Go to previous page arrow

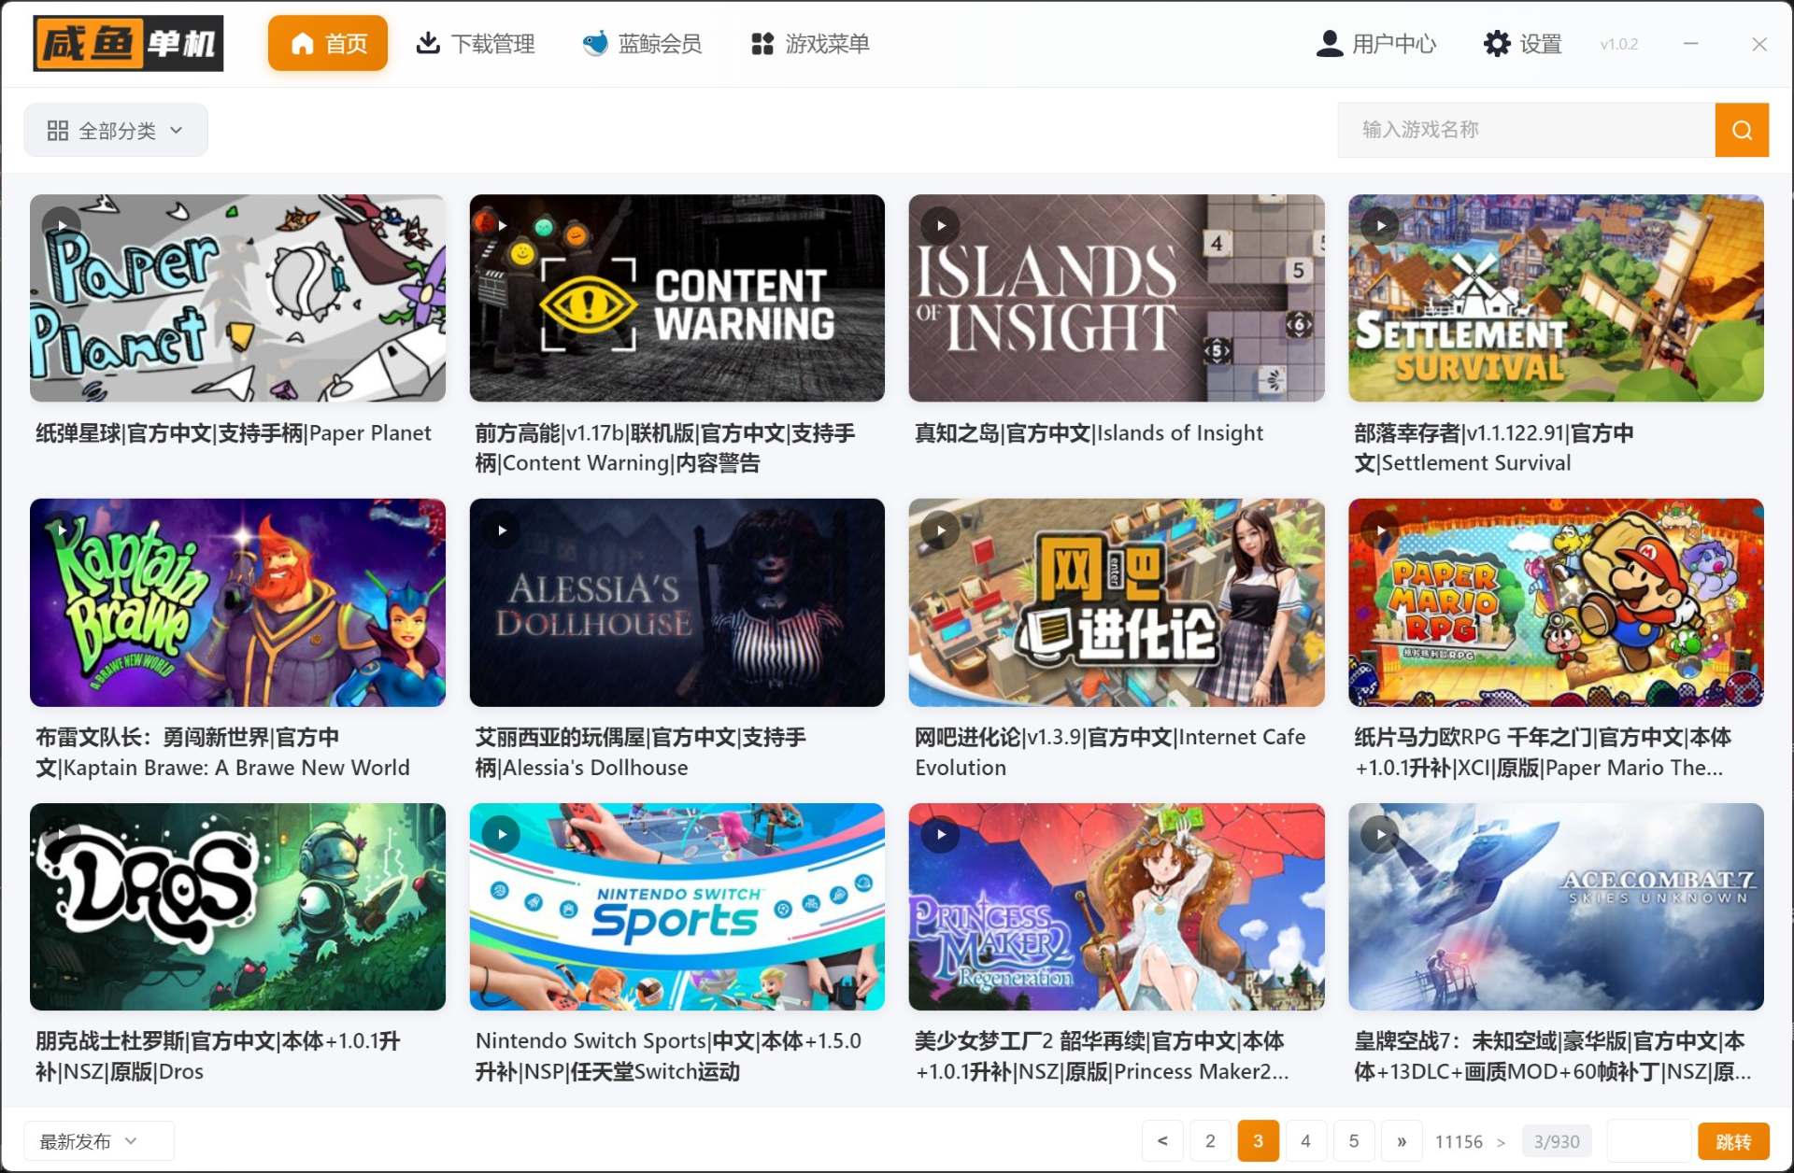[1162, 1141]
